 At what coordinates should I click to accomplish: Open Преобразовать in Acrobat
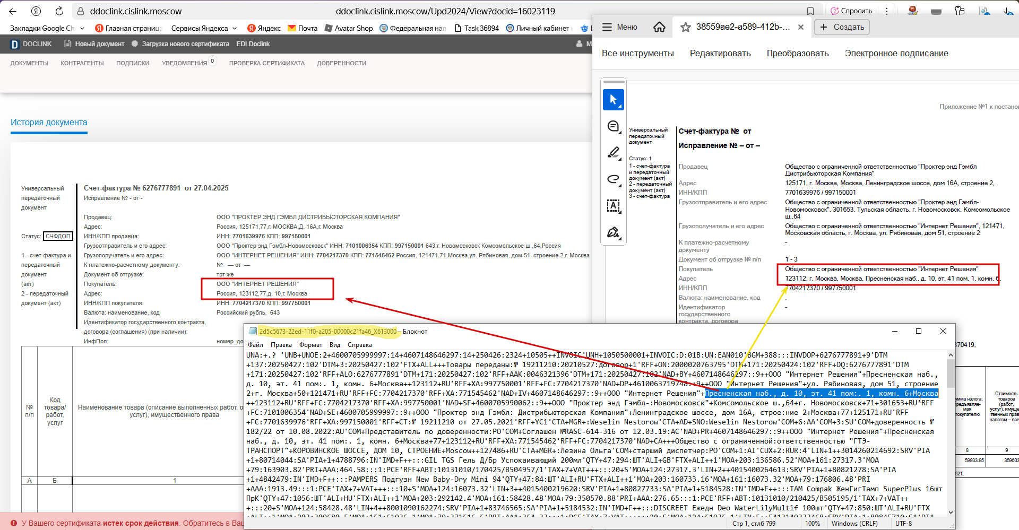pyautogui.click(x=798, y=54)
